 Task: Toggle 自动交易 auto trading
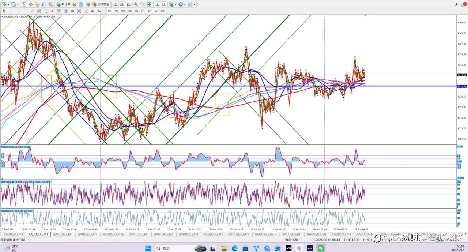tap(101, 4)
